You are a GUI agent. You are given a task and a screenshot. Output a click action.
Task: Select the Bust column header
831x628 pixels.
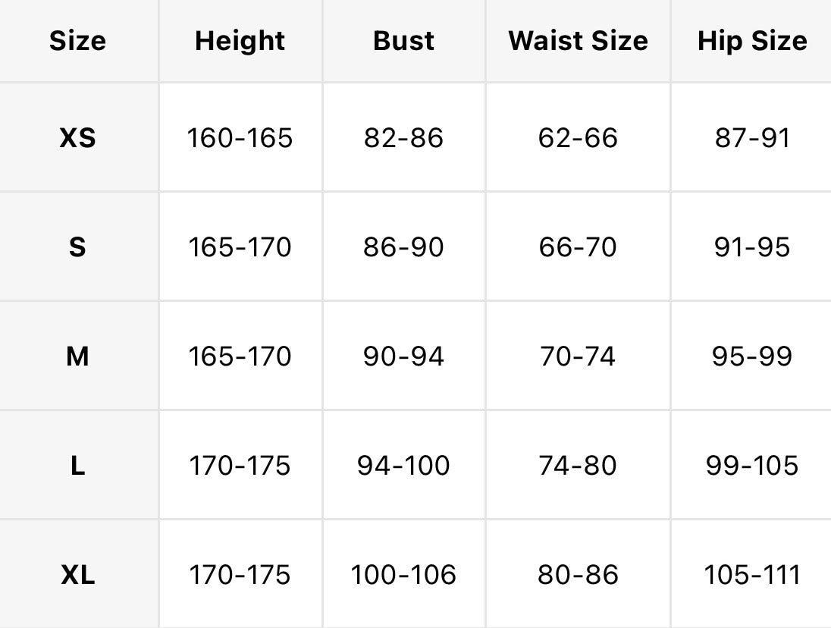click(x=404, y=41)
